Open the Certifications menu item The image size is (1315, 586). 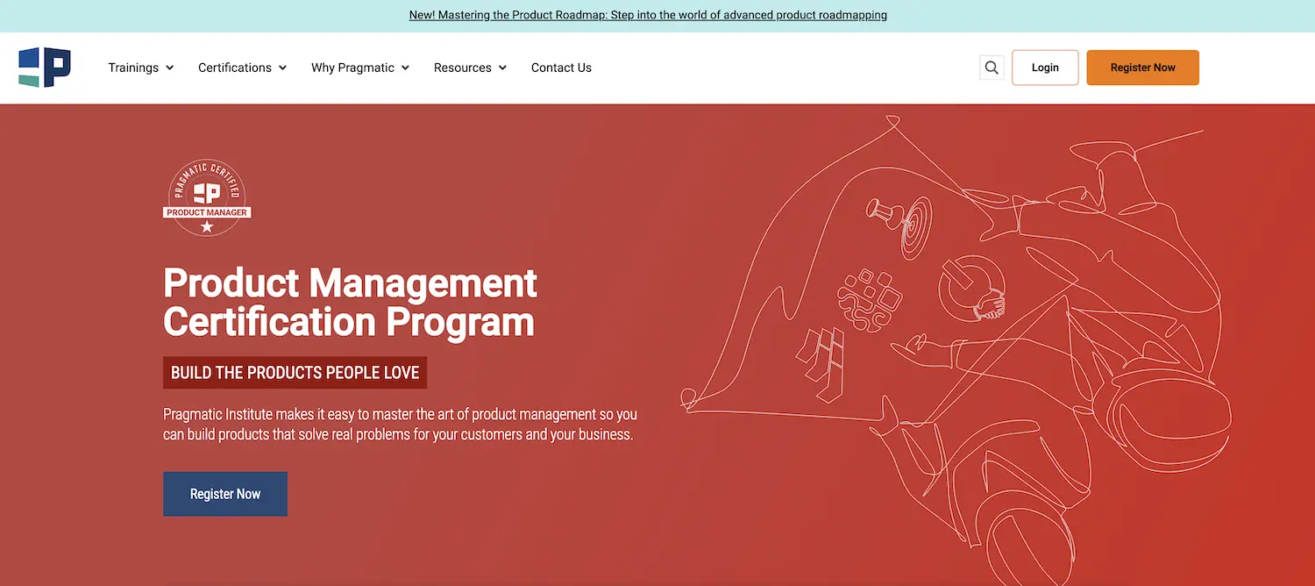click(x=235, y=68)
